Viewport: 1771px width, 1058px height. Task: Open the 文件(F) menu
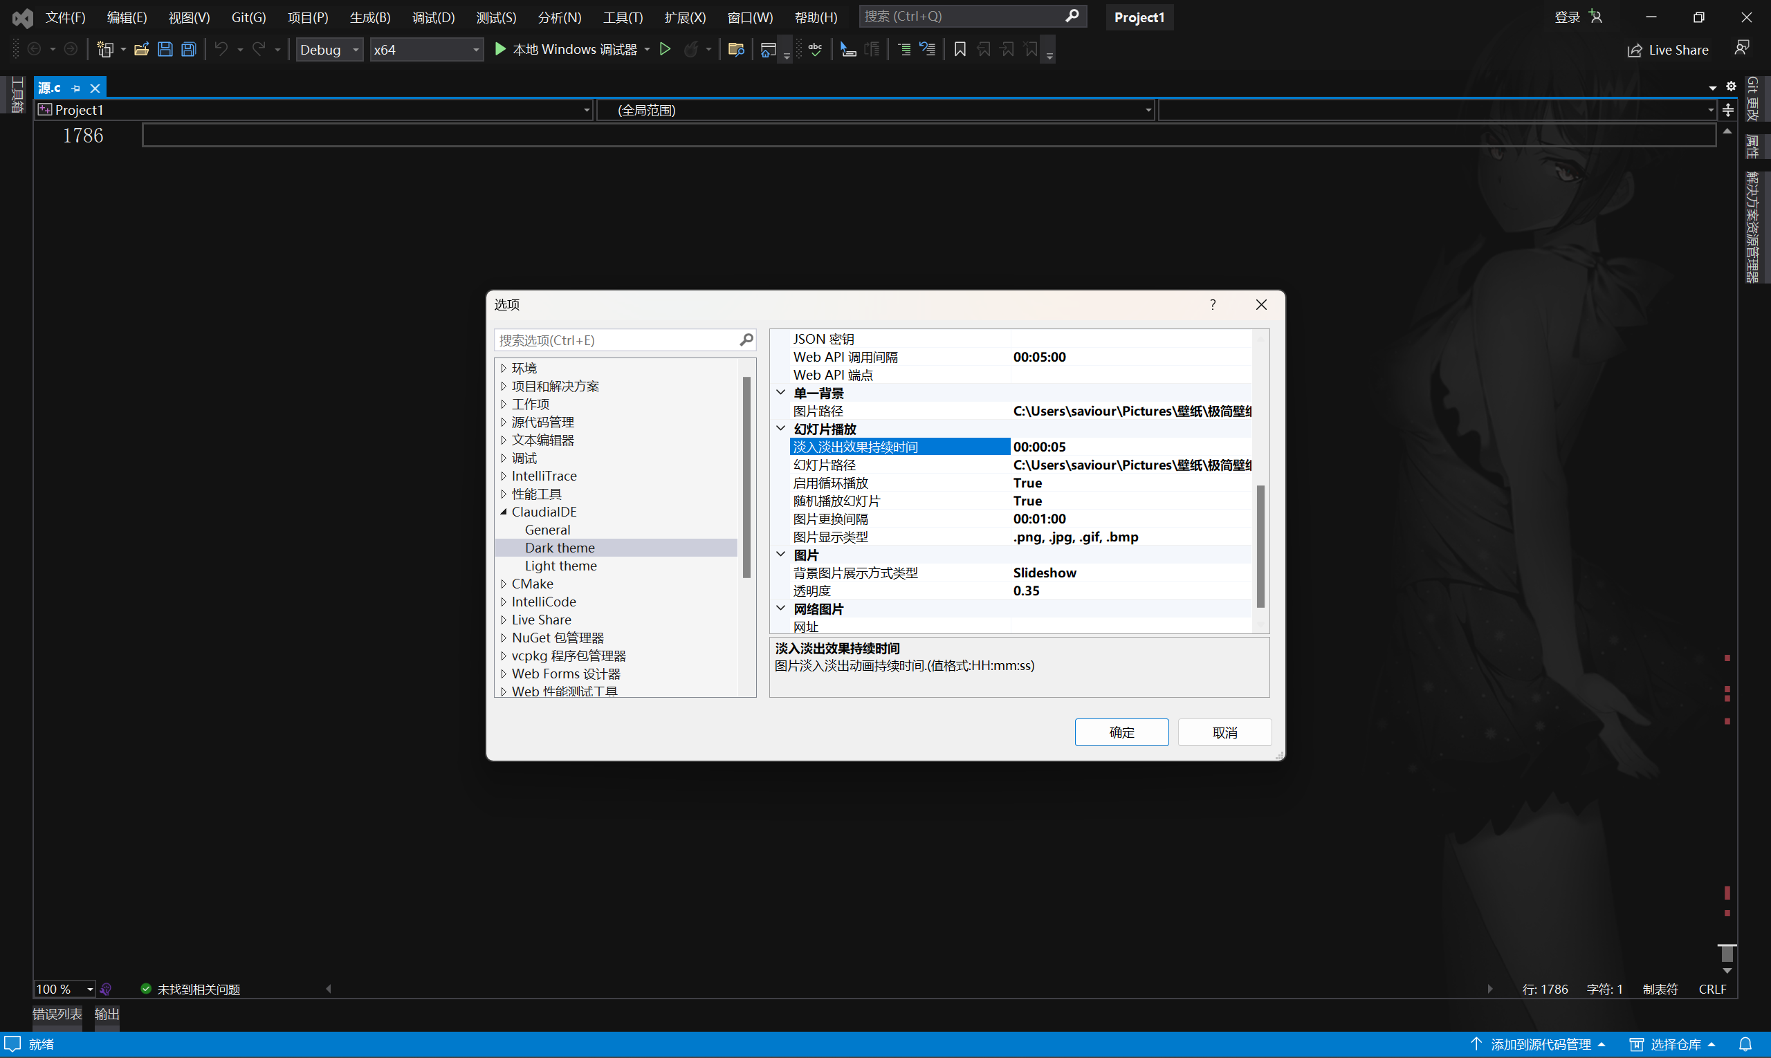tap(65, 17)
